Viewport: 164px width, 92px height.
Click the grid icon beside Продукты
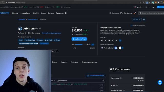[66, 13]
